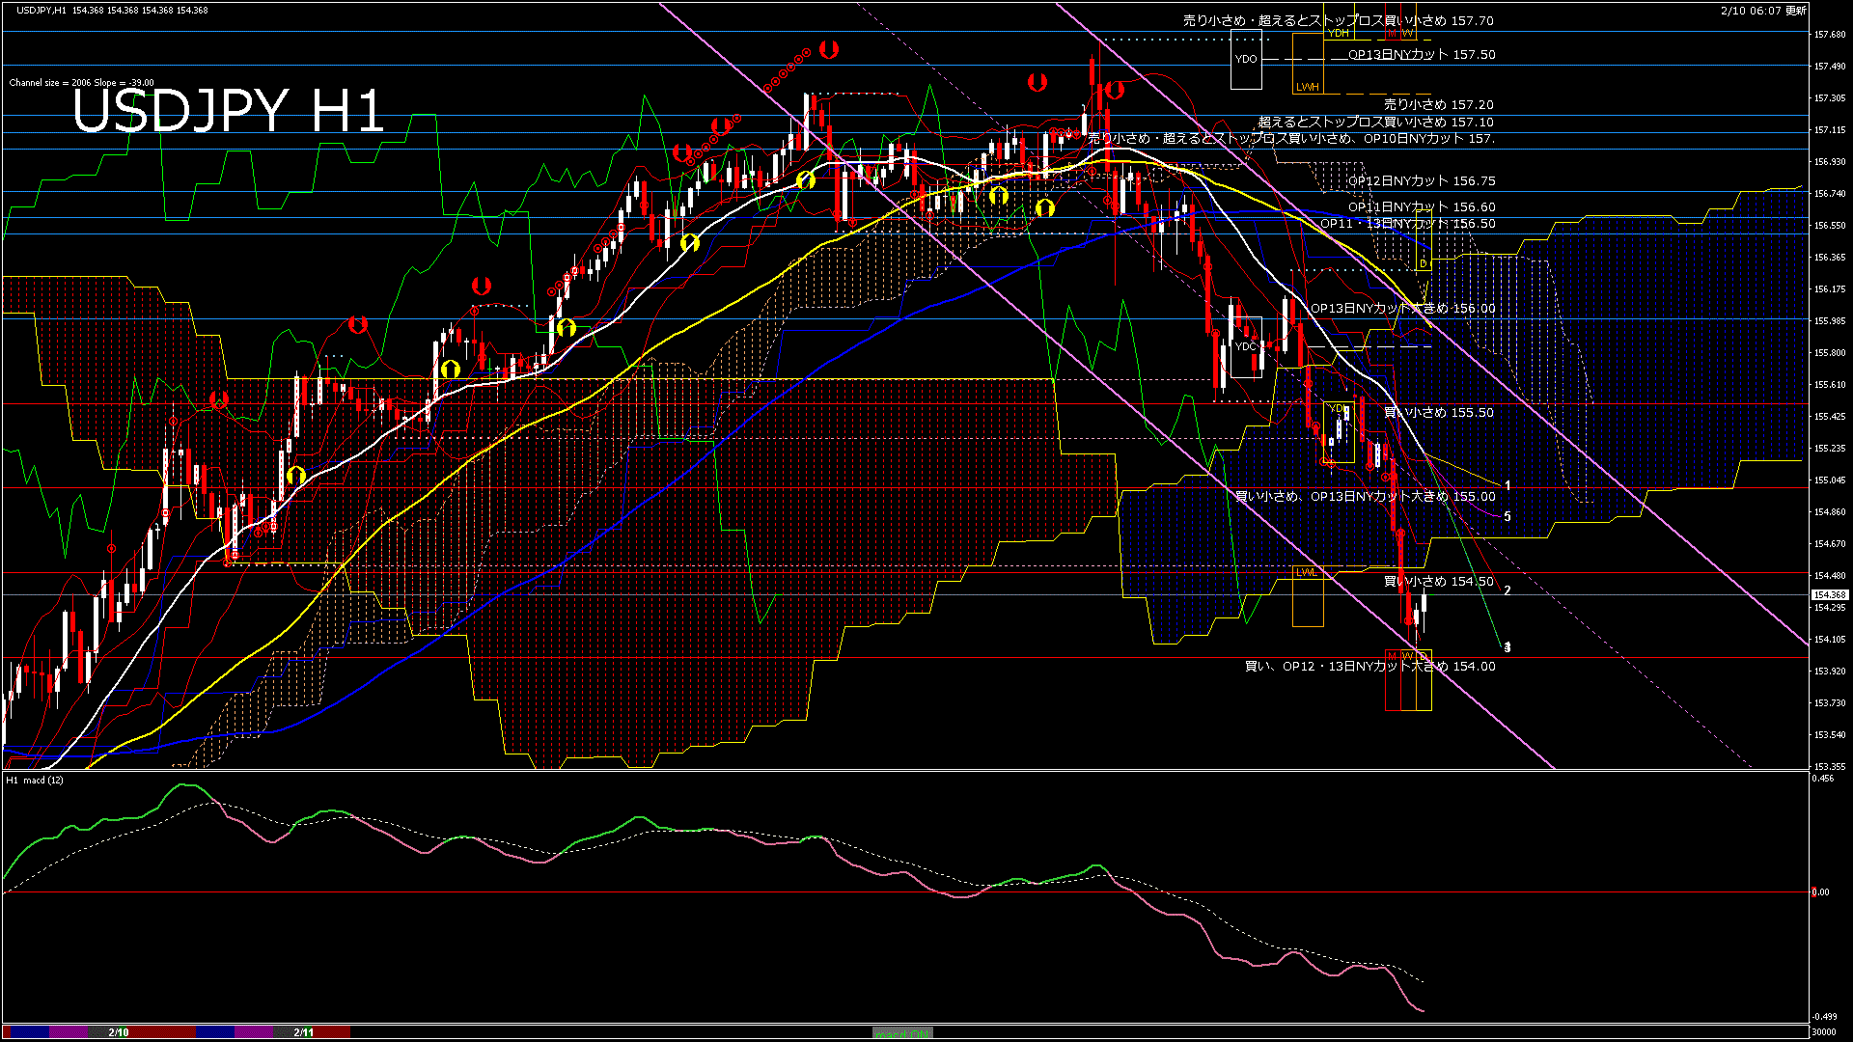Select the OP13日NYカット 157.50 label
Viewport: 1853px width, 1042px height.
(x=1422, y=55)
